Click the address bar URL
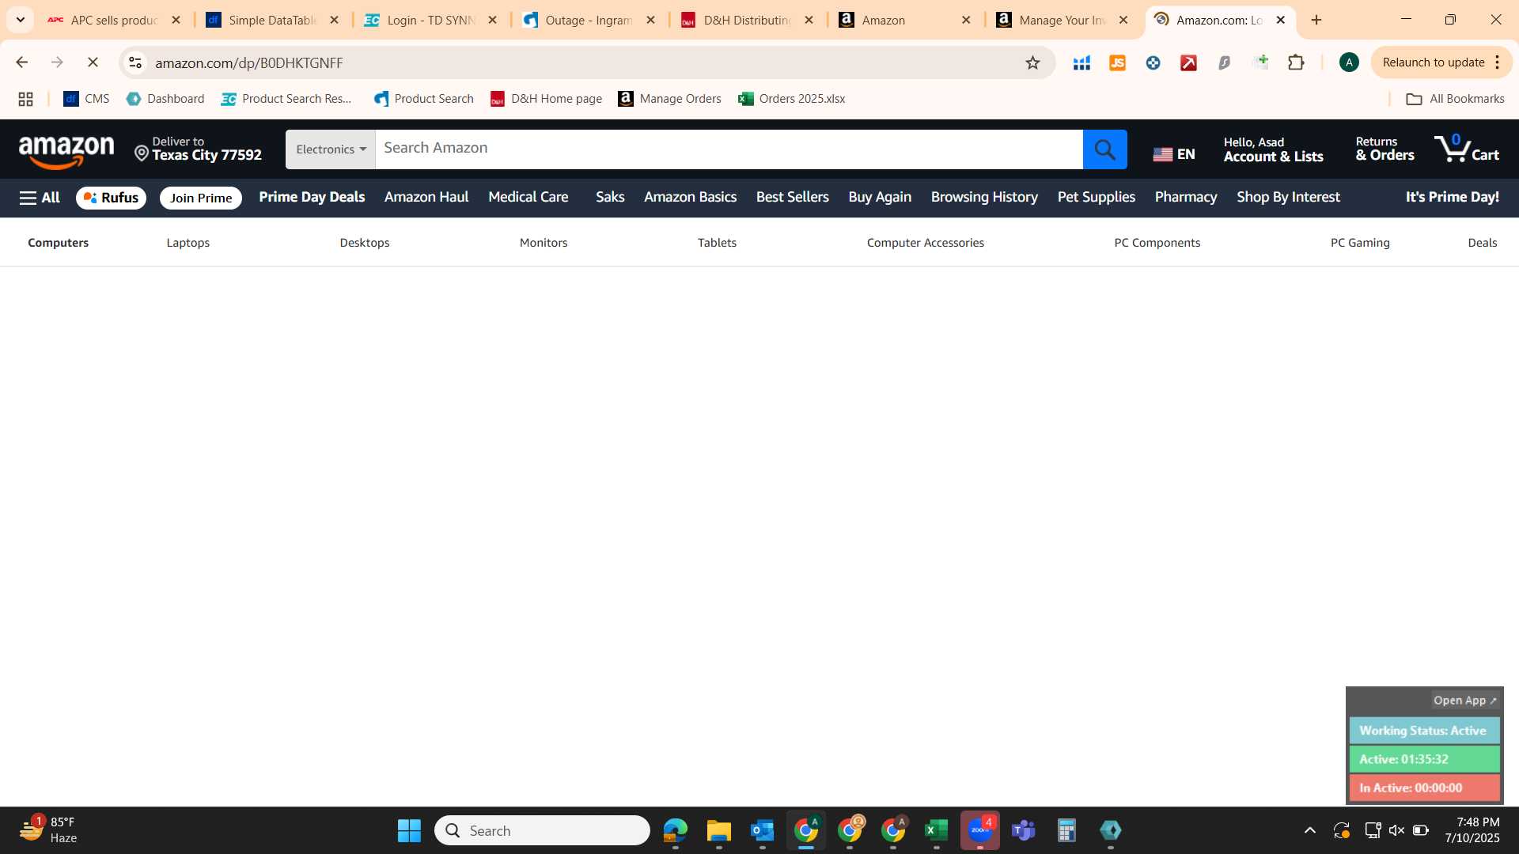1519x854 pixels. (x=248, y=62)
